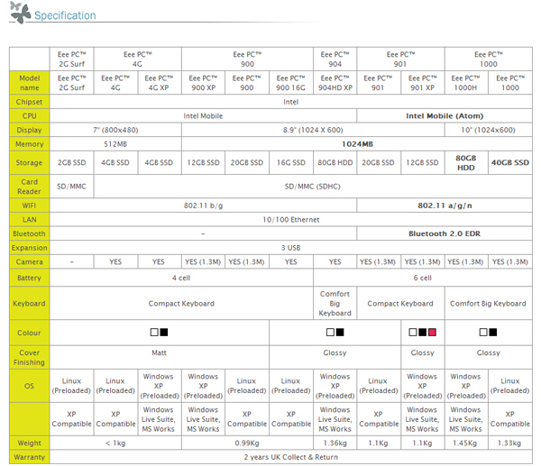The width and height of the screenshot is (541, 466).
Task: Click the < 1kg weight cell
Action: [x=115, y=443]
